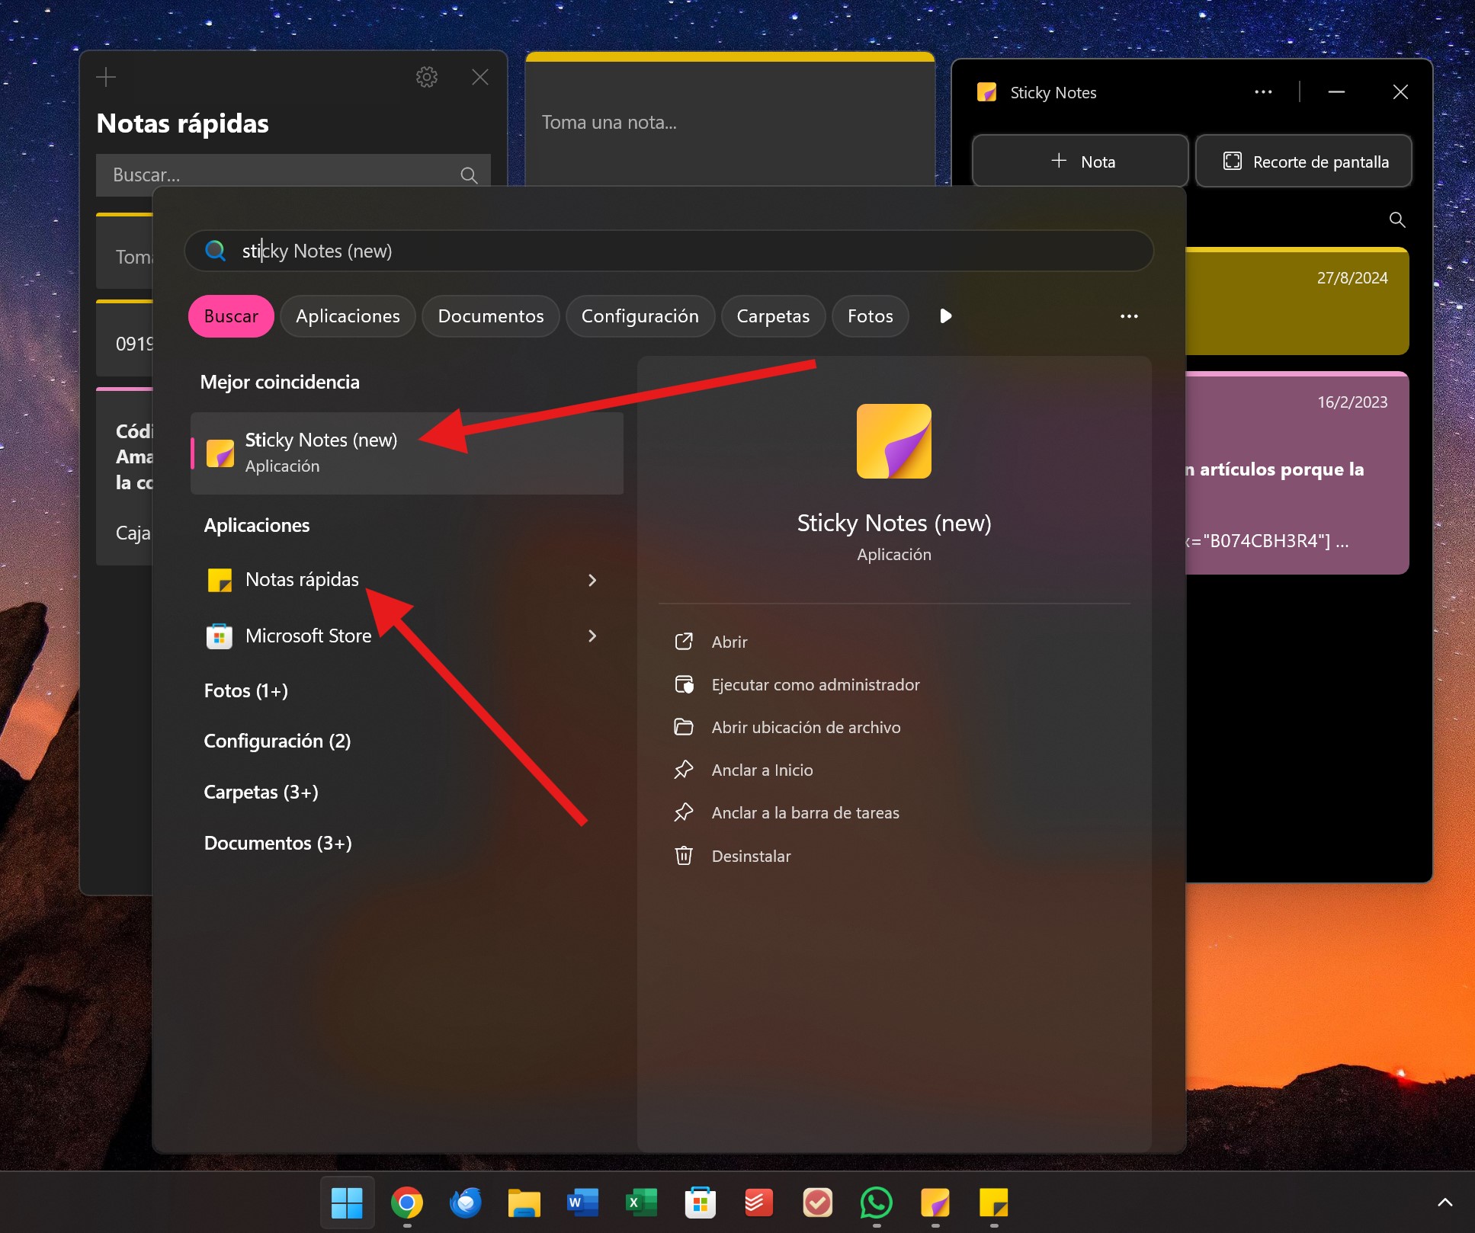The image size is (1475, 1233).
Task: Add new note with plus in Notas rápidas
Action: point(106,77)
